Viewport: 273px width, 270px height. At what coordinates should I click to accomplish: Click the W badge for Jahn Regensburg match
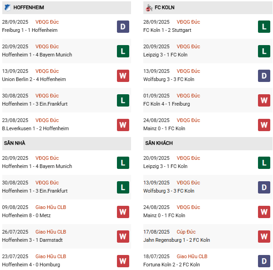point(264,236)
